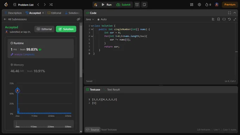Screen dimensions: 240x135
Task: Click Reset Testcases
Action: 109,130
